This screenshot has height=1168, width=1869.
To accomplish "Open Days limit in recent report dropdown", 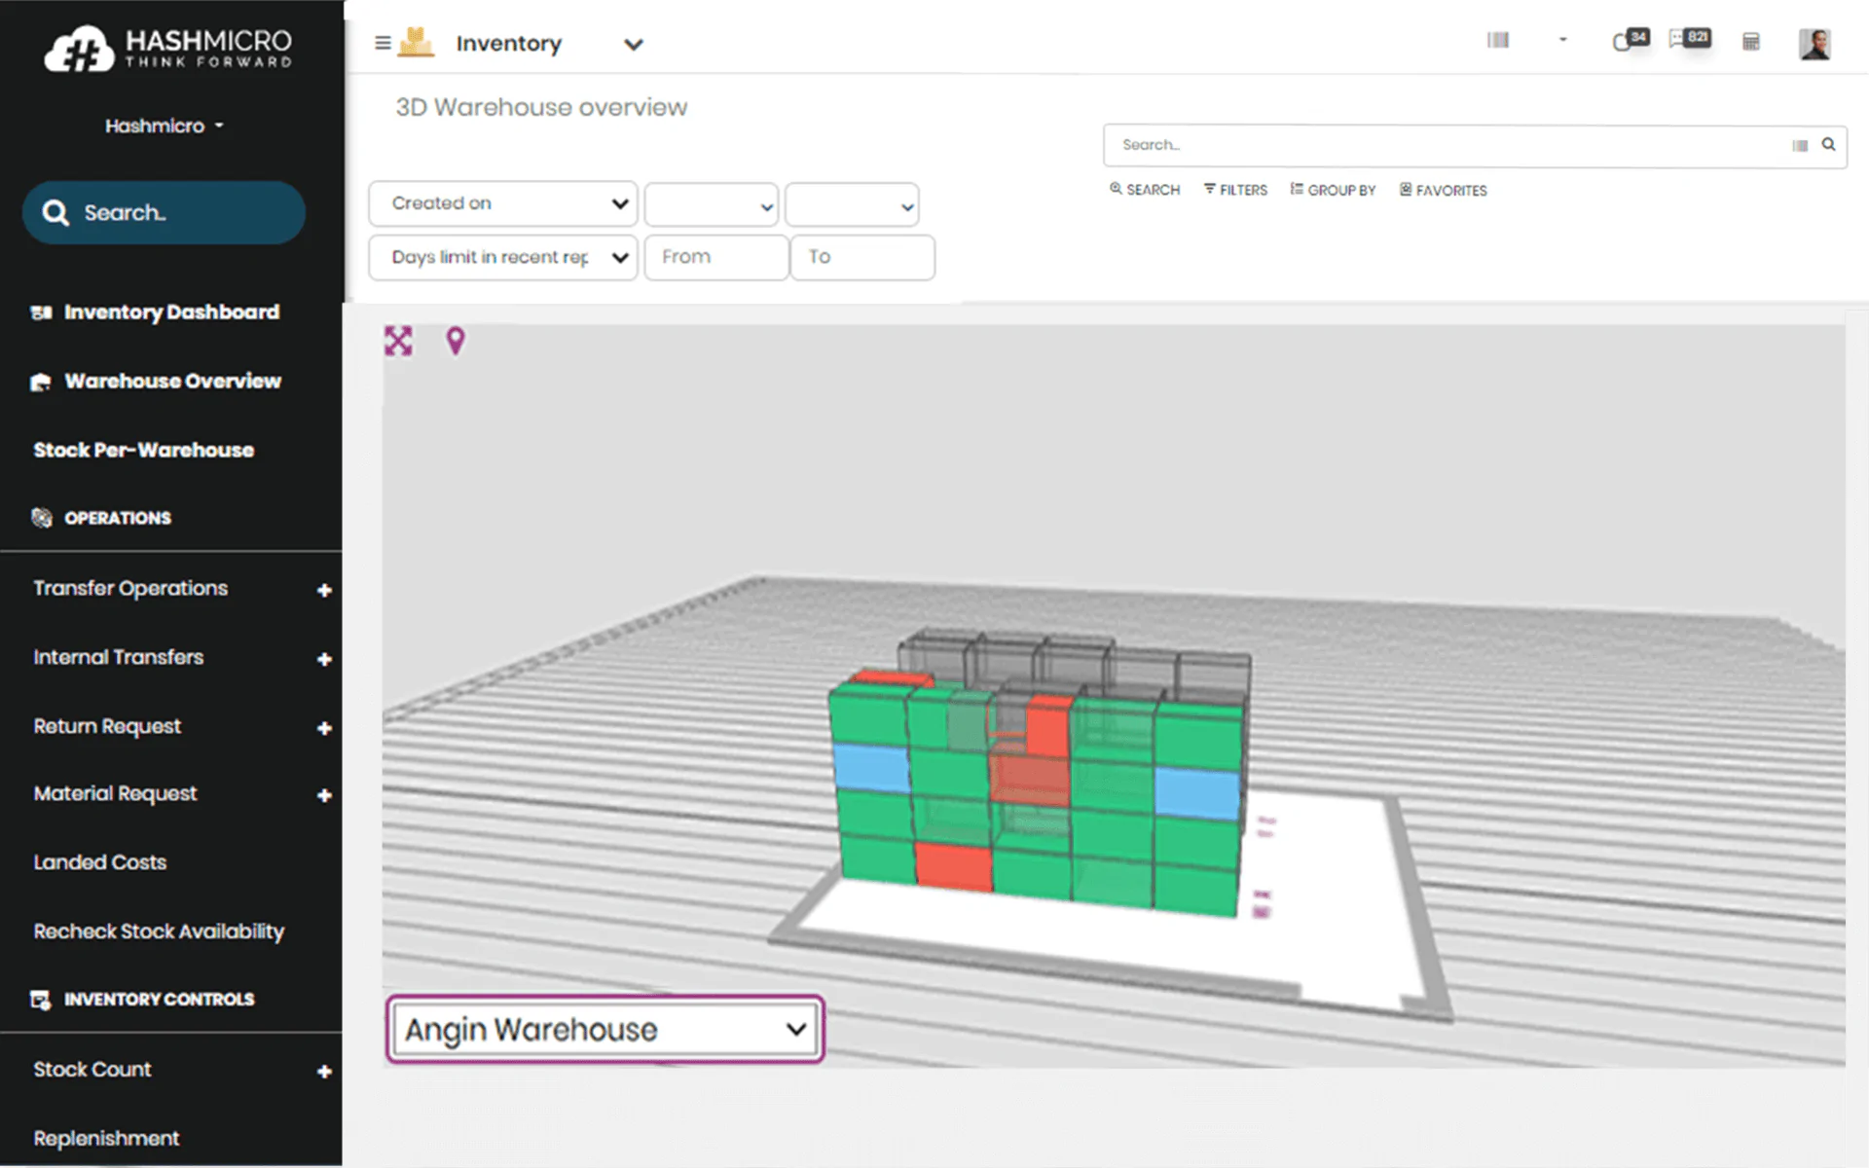I will click(503, 257).
